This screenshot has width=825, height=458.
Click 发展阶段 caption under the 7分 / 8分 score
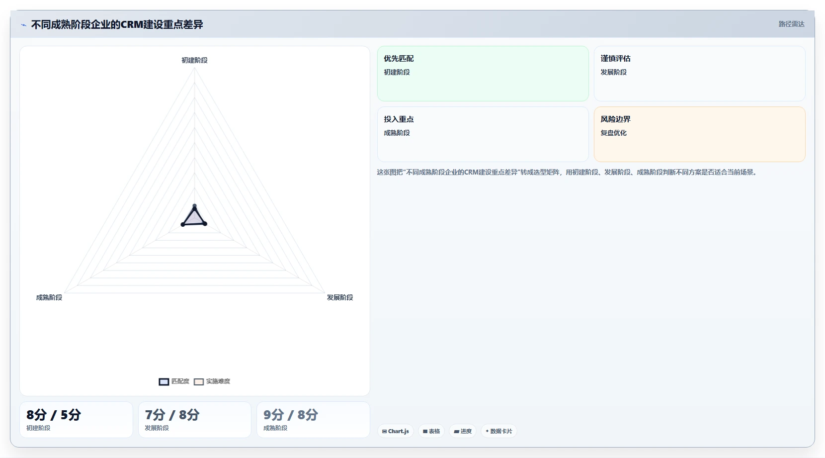[x=157, y=428]
